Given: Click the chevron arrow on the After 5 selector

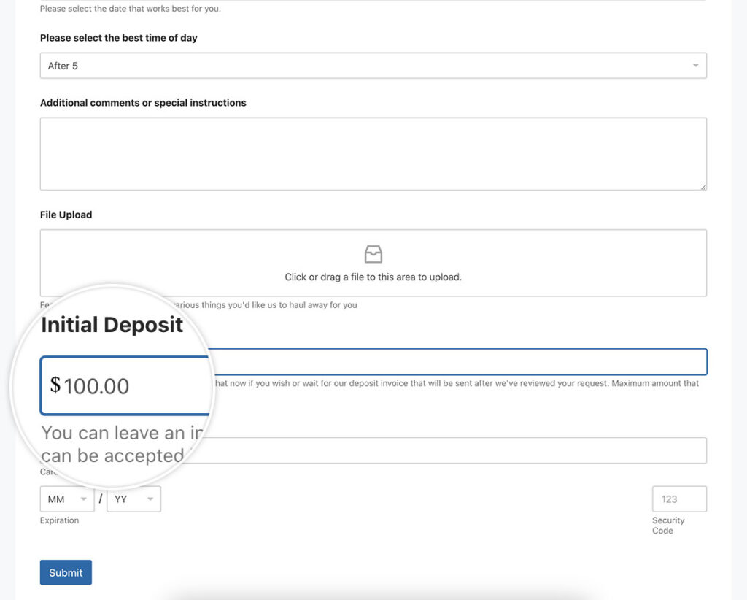Looking at the screenshot, I should tap(695, 65).
